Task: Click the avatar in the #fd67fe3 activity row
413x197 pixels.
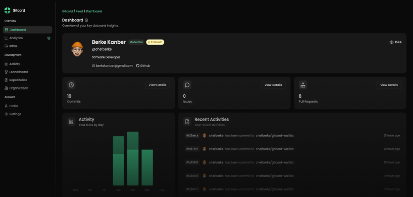Action: 204,149
